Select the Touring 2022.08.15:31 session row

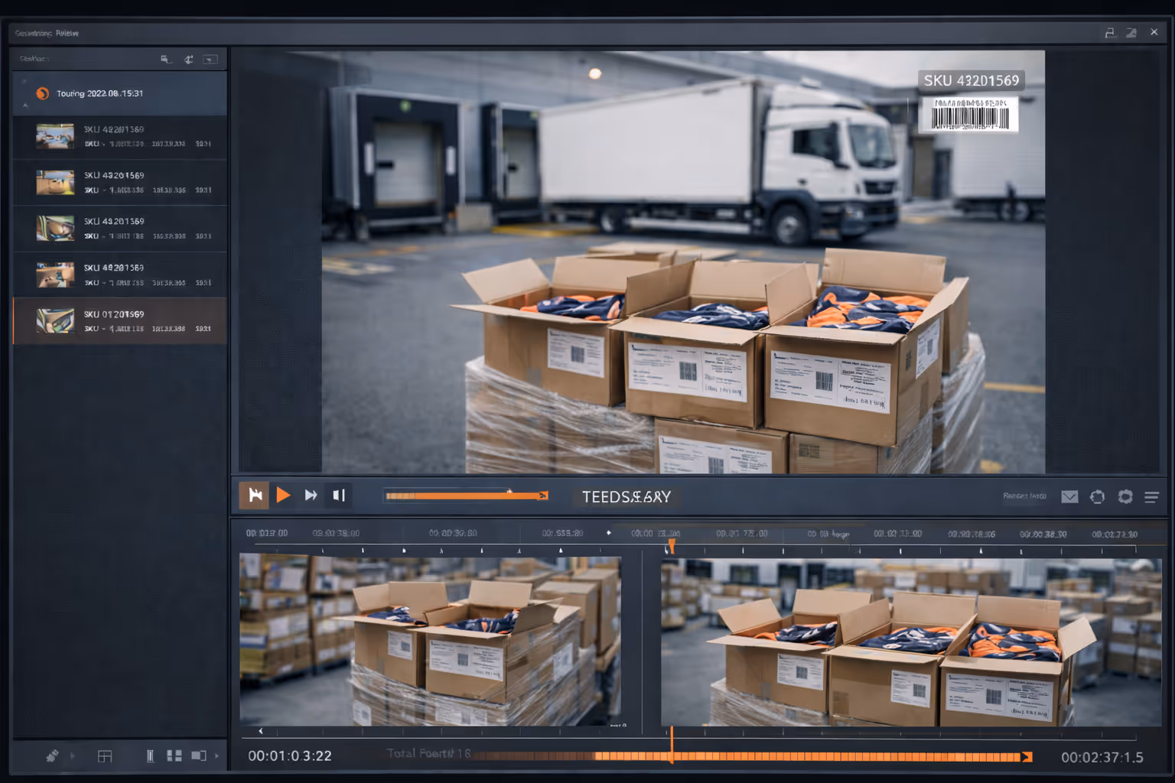pyautogui.click(x=120, y=93)
